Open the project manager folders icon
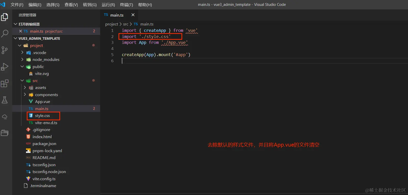408x195 pixels. (5, 133)
